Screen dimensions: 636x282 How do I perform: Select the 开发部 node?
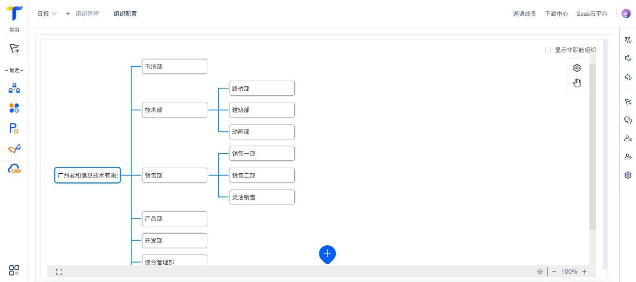pyautogui.click(x=175, y=241)
